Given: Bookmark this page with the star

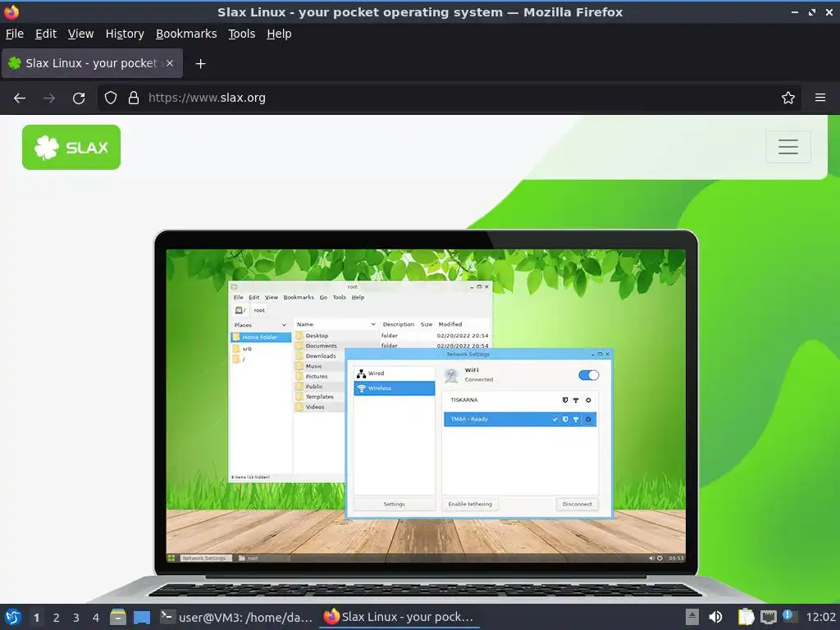Looking at the screenshot, I should (x=787, y=98).
